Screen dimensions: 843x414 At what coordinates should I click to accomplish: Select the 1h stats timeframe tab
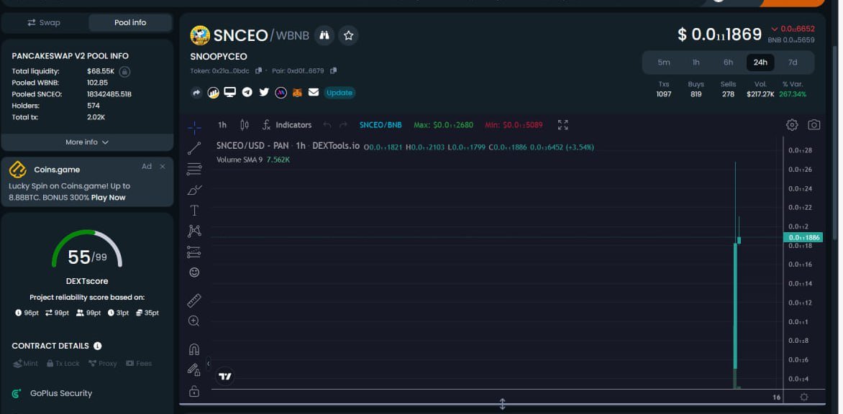click(696, 63)
